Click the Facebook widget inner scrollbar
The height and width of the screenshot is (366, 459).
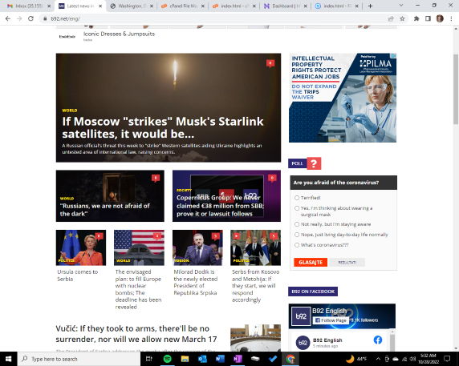point(392,342)
